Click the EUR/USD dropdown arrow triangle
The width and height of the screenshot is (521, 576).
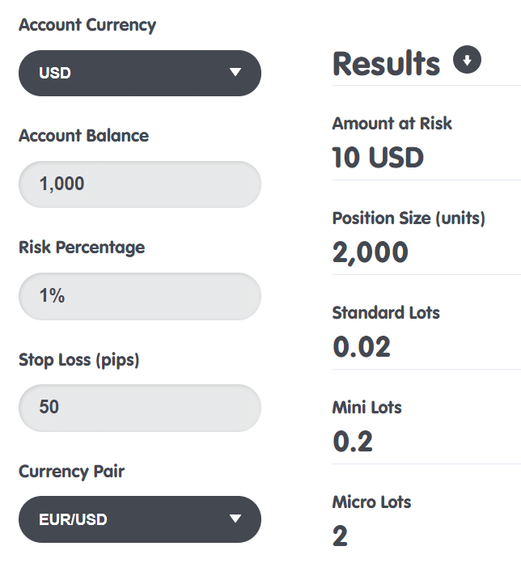click(235, 519)
